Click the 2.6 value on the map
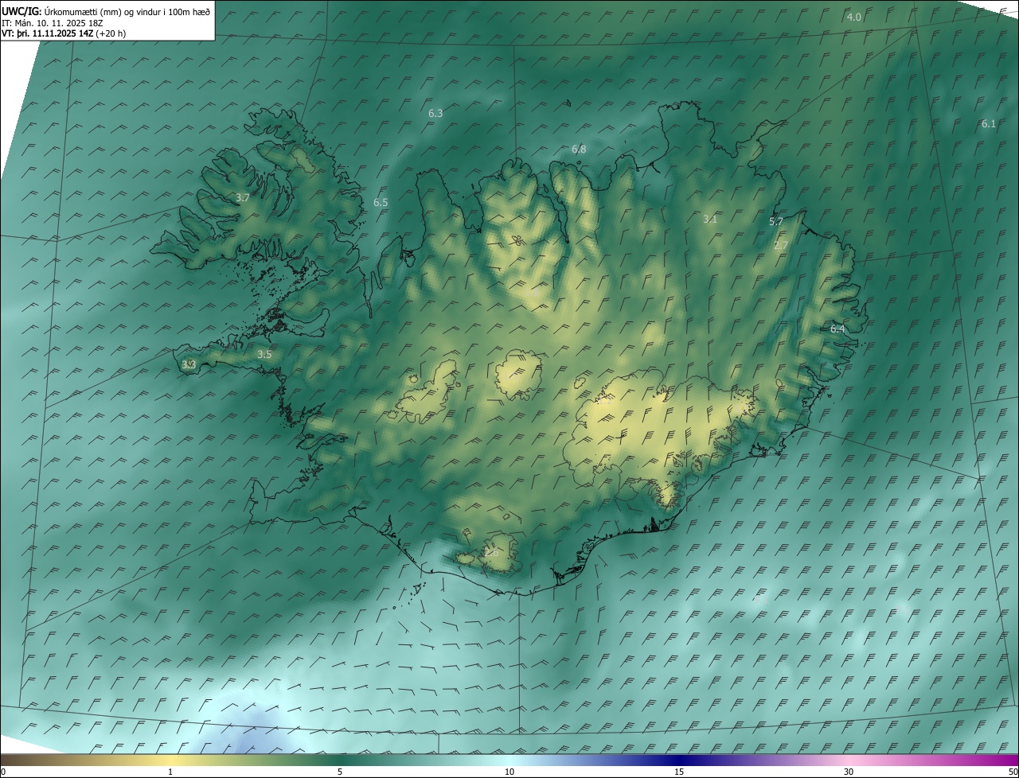This screenshot has height=778, width=1019. click(491, 551)
